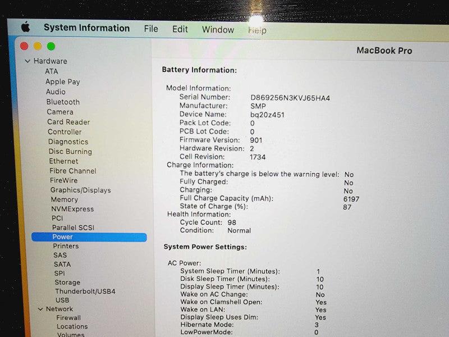449x337 pixels.
Task: Click the System Power Settings heading
Action: click(x=205, y=247)
